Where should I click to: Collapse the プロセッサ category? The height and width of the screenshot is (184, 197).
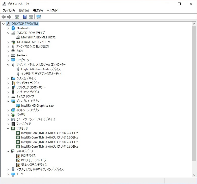coord(8,128)
